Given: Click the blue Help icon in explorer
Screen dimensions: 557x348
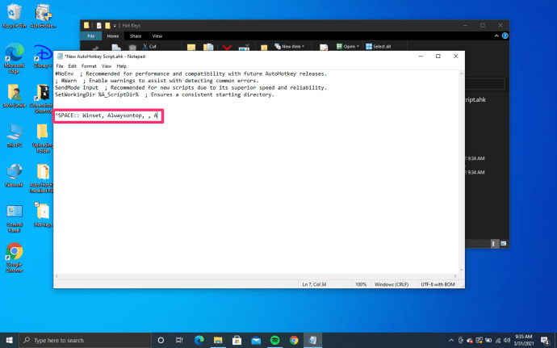Looking at the screenshot, I should pos(505,36).
